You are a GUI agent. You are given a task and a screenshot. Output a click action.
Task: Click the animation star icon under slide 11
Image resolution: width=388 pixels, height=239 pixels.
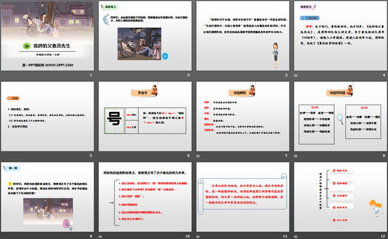point(198,237)
